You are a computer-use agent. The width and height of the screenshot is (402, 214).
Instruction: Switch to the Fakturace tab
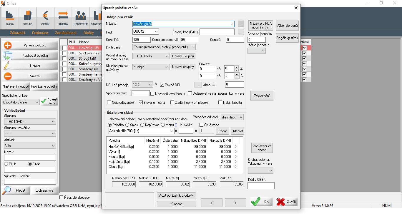(x=40, y=33)
